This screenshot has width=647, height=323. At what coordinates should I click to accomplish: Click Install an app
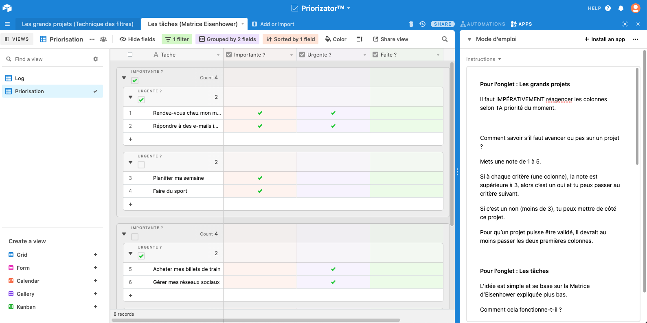605,39
